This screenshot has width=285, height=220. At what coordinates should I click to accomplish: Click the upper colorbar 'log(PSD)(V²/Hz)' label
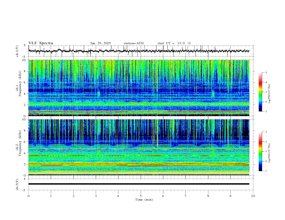[x=270, y=94]
